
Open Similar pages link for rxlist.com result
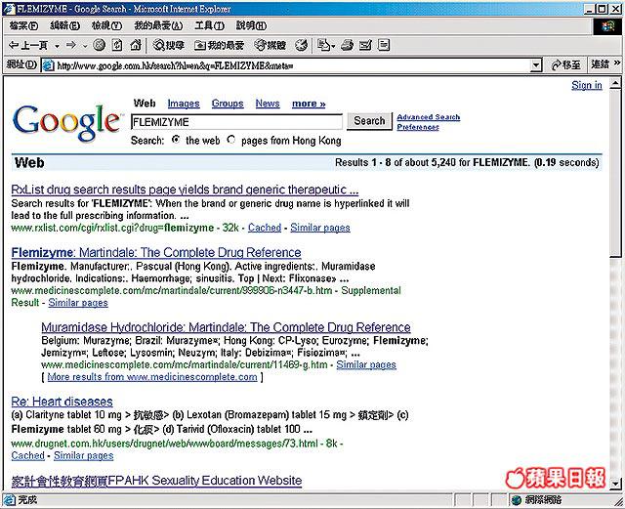point(320,228)
